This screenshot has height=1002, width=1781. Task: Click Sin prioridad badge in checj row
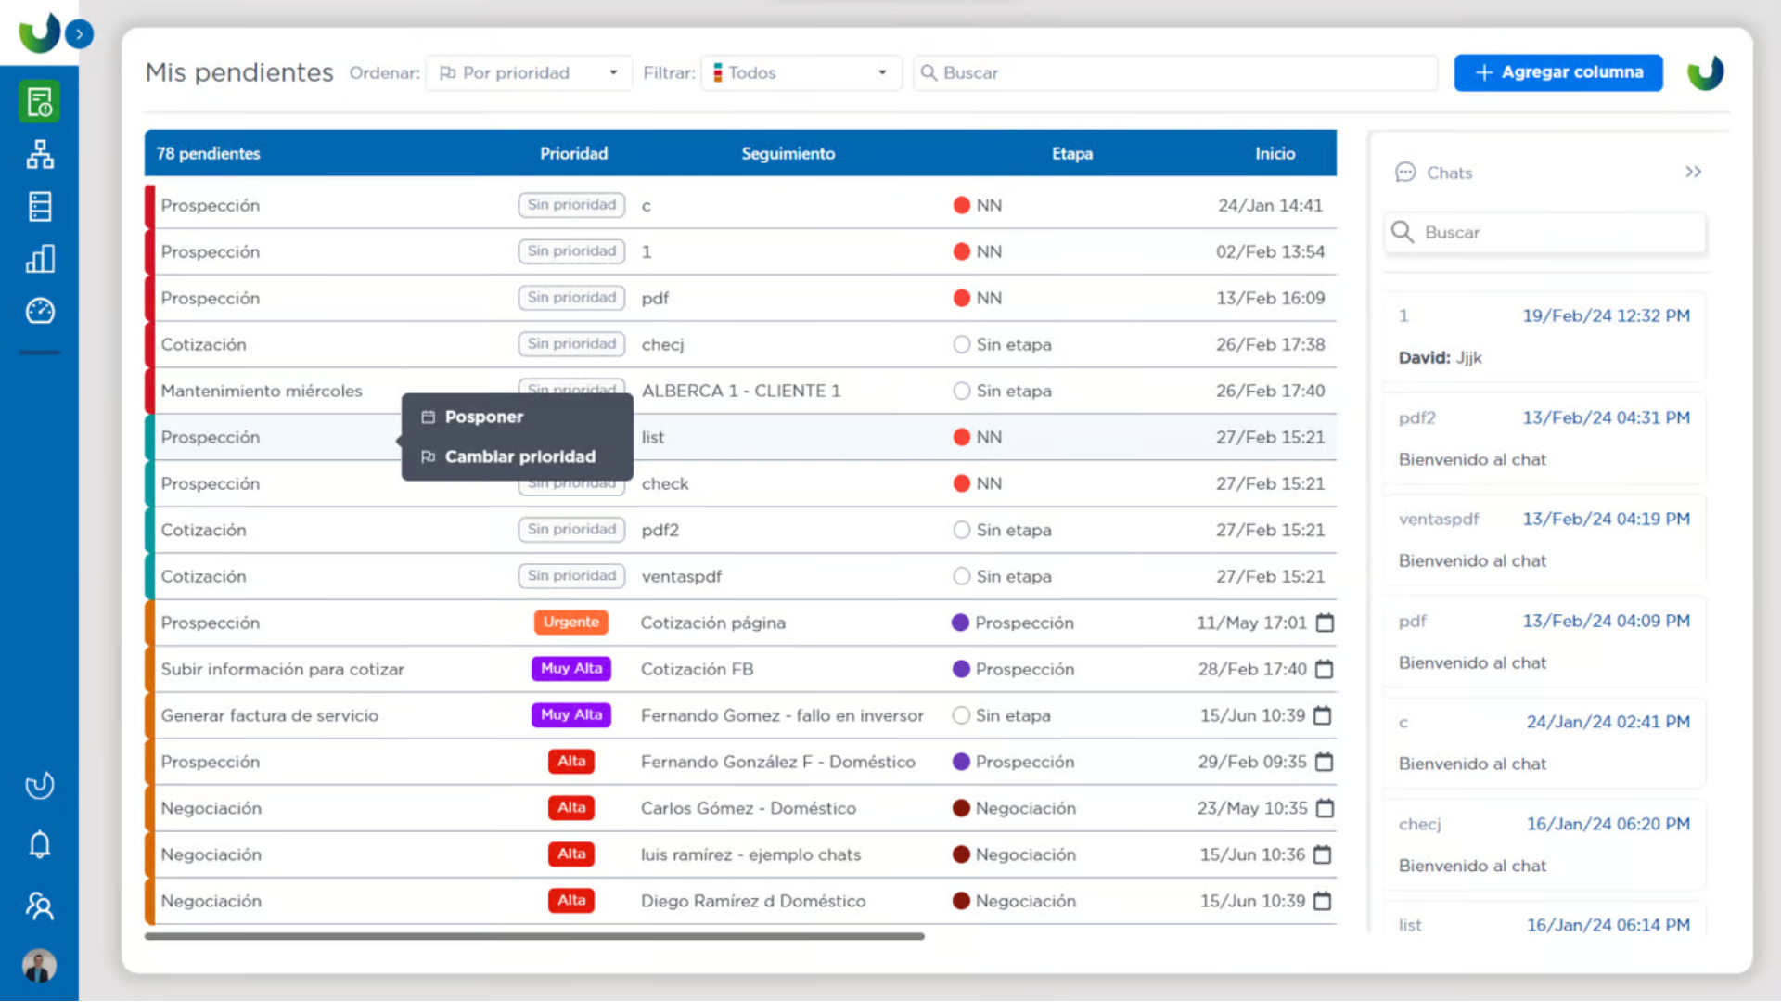pyautogui.click(x=571, y=344)
